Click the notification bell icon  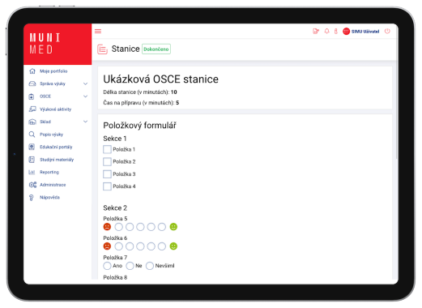click(326, 32)
